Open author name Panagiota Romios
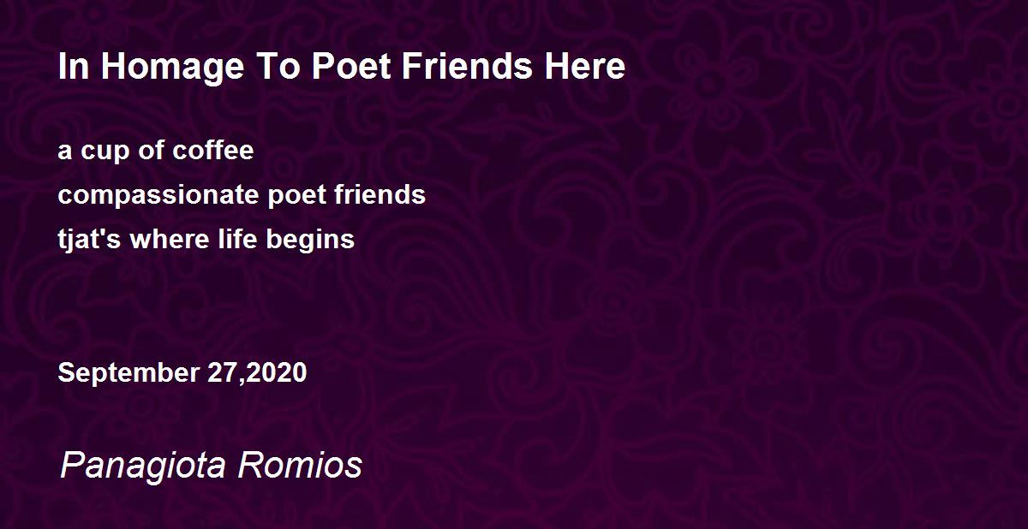1028x529 pixels. [x=211, y=467]
